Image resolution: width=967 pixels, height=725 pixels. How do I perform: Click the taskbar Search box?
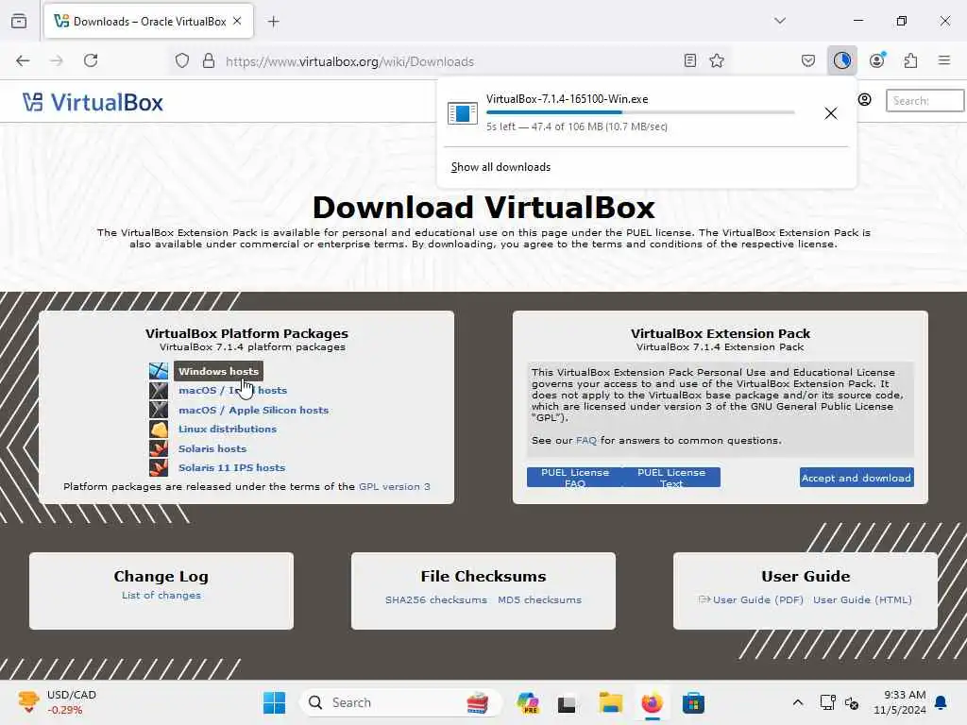pos(399,702)
